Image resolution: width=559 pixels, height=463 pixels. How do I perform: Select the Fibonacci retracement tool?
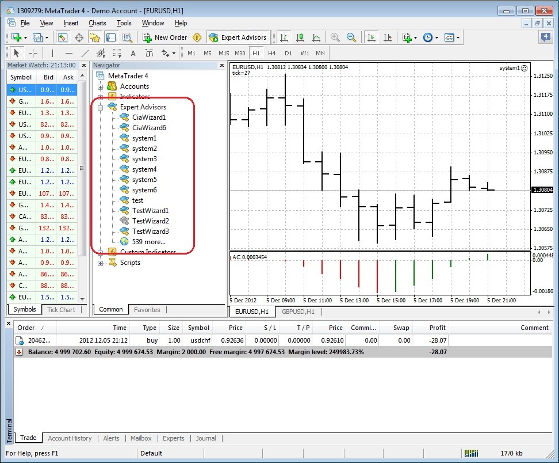[x=117, y=53]
